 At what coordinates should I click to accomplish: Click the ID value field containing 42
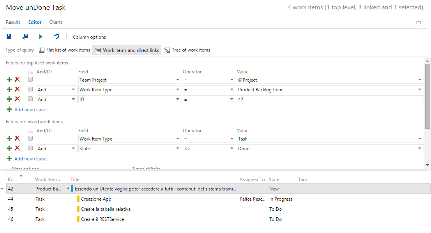(330, 100)
